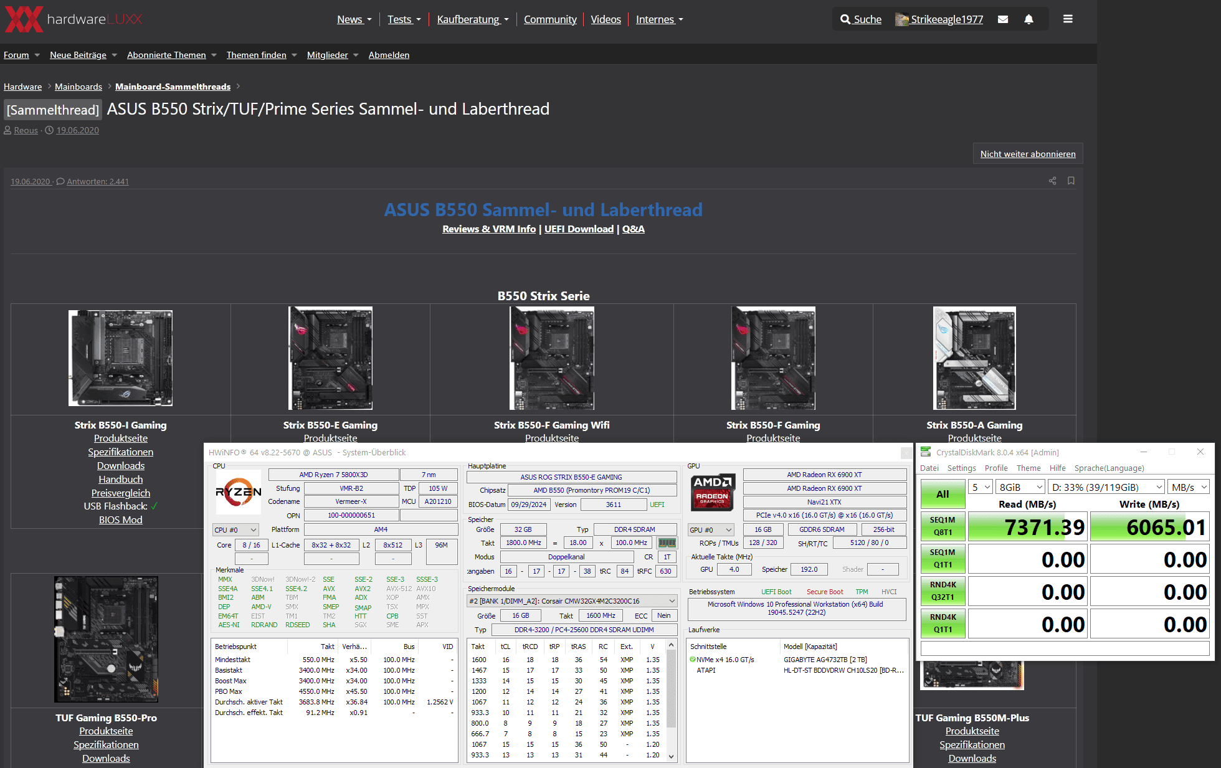Close the HWiNFO window
1221x768 pixels.
click(x=906, y=453)
